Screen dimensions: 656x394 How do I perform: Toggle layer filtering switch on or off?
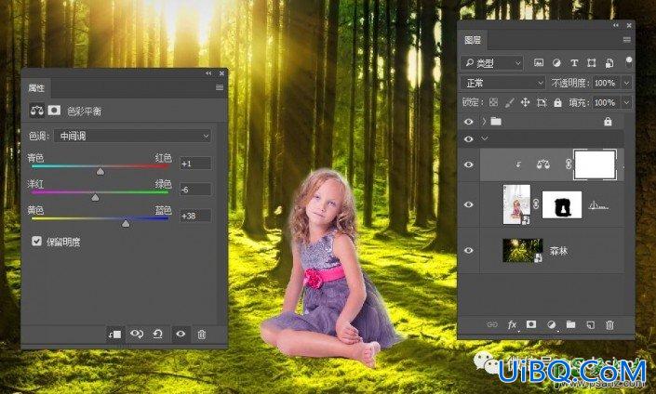coord(628,62)
